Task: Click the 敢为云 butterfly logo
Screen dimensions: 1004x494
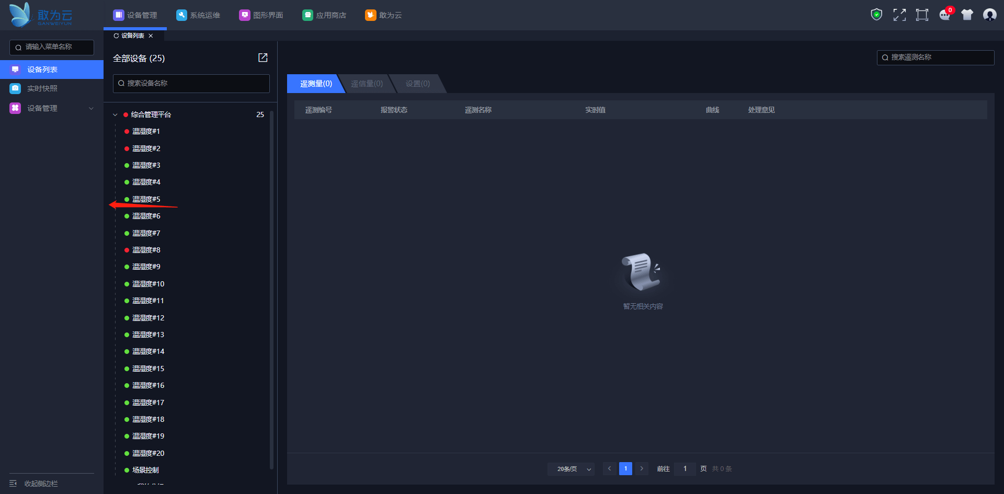Action: (x=41, y=15)
